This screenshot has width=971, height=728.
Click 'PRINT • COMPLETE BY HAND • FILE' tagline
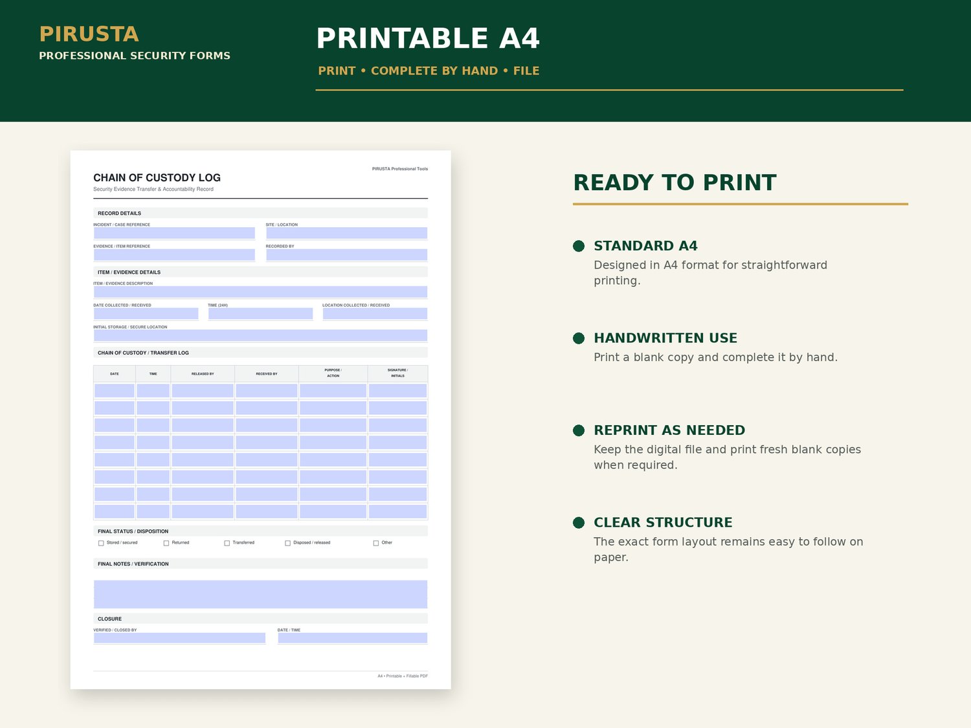pos(429,71)
